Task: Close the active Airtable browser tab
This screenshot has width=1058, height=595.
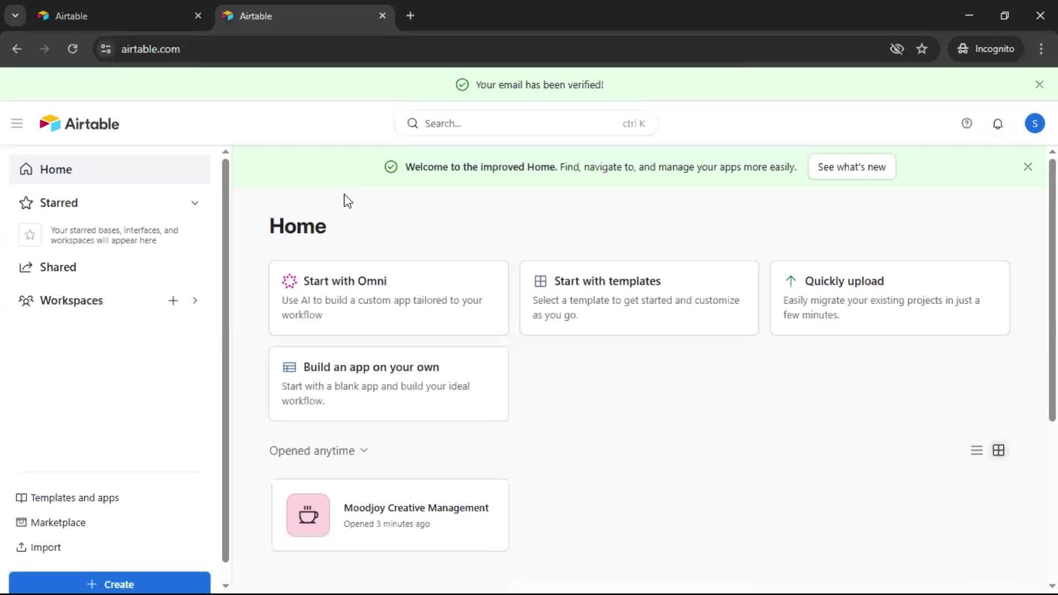Action: [x=382, y=16]
